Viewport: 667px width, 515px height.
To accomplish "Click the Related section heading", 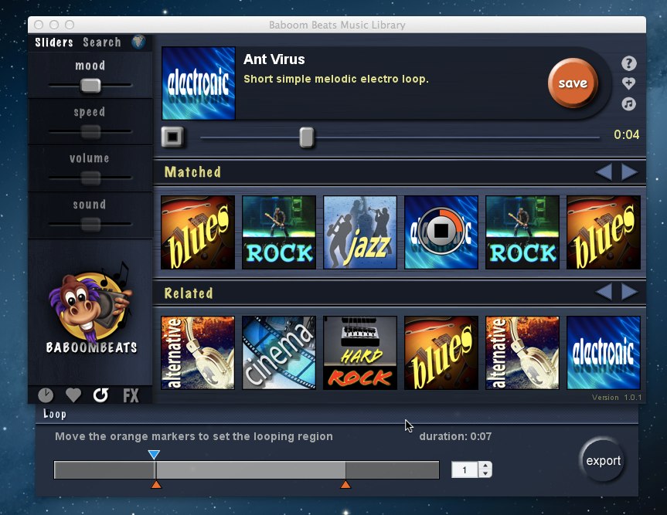I will [x=189, y=293].
